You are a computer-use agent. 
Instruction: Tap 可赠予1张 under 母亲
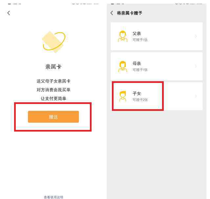[140, 70]
